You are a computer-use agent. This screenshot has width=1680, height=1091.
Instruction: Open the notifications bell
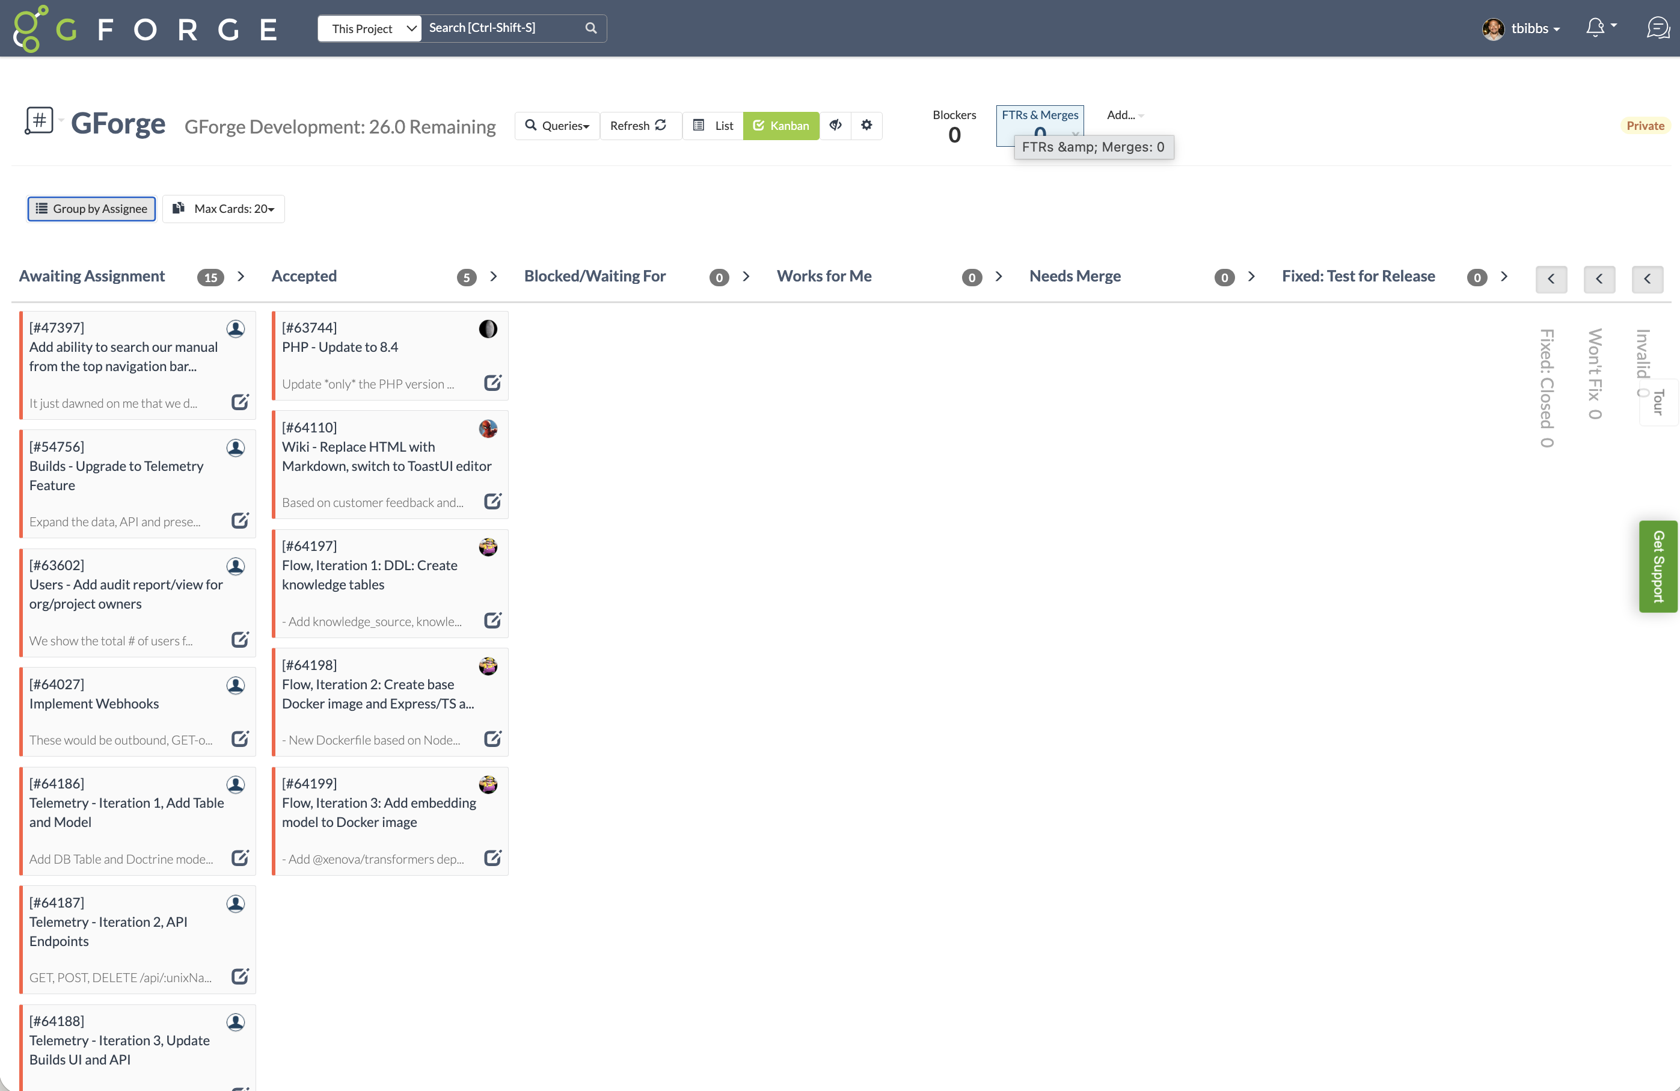pyautogui.click(x=1596, y=28)
